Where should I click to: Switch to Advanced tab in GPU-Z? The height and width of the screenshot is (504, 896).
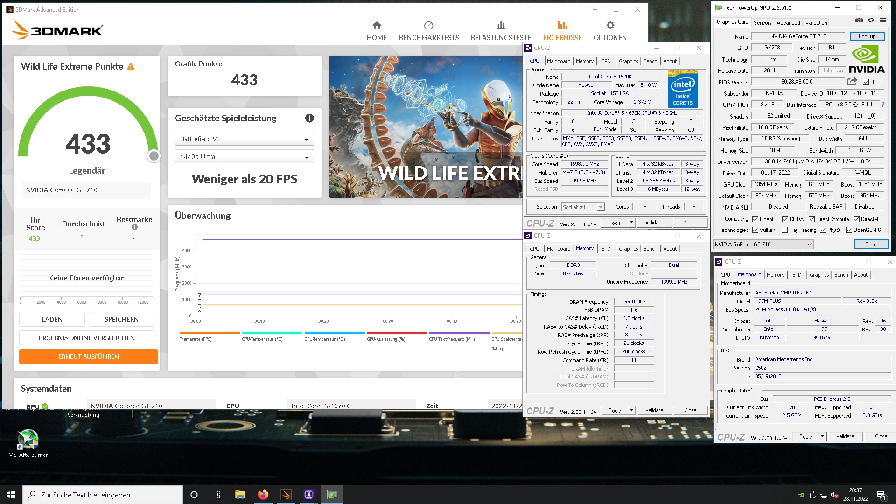tap(788, 22)
